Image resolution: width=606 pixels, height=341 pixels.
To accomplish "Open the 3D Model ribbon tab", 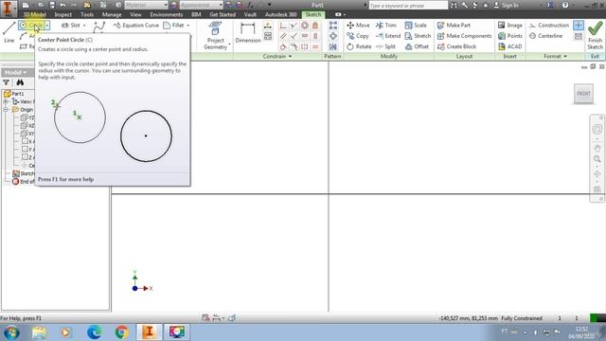I will click(34, 15).
